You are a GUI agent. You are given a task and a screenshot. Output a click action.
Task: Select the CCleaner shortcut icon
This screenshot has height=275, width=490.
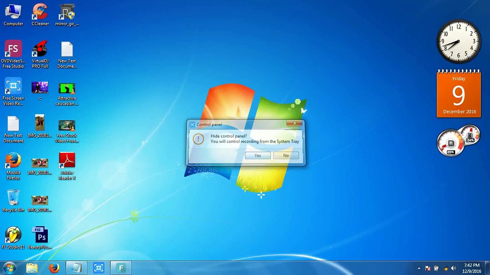tap(40, 15)
